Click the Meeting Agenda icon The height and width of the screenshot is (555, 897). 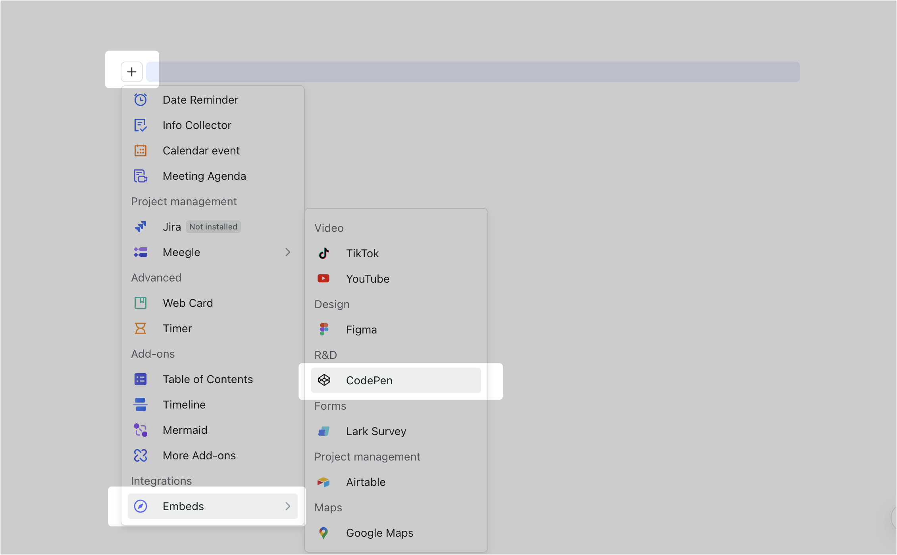coord(141,176)
